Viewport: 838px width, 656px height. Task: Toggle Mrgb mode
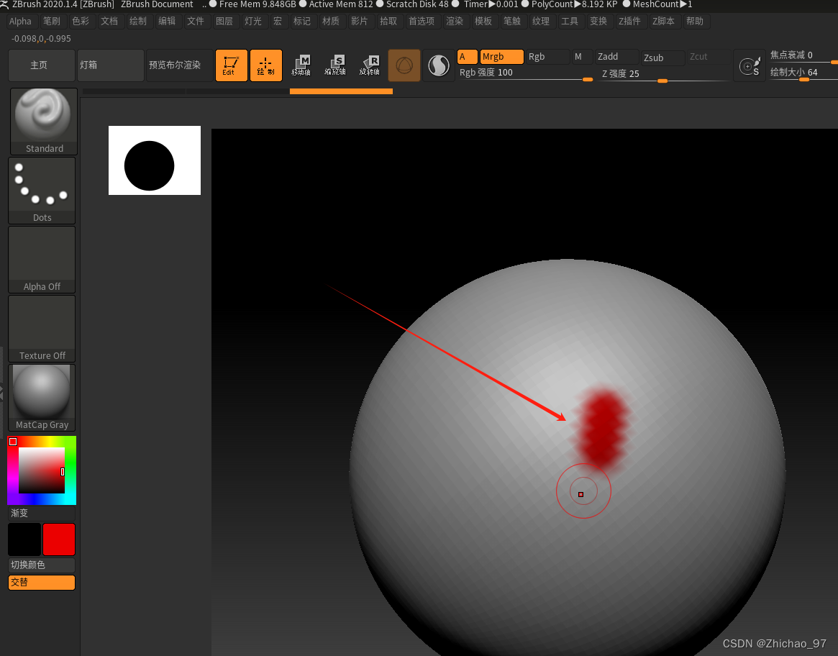tap(501, 57)
